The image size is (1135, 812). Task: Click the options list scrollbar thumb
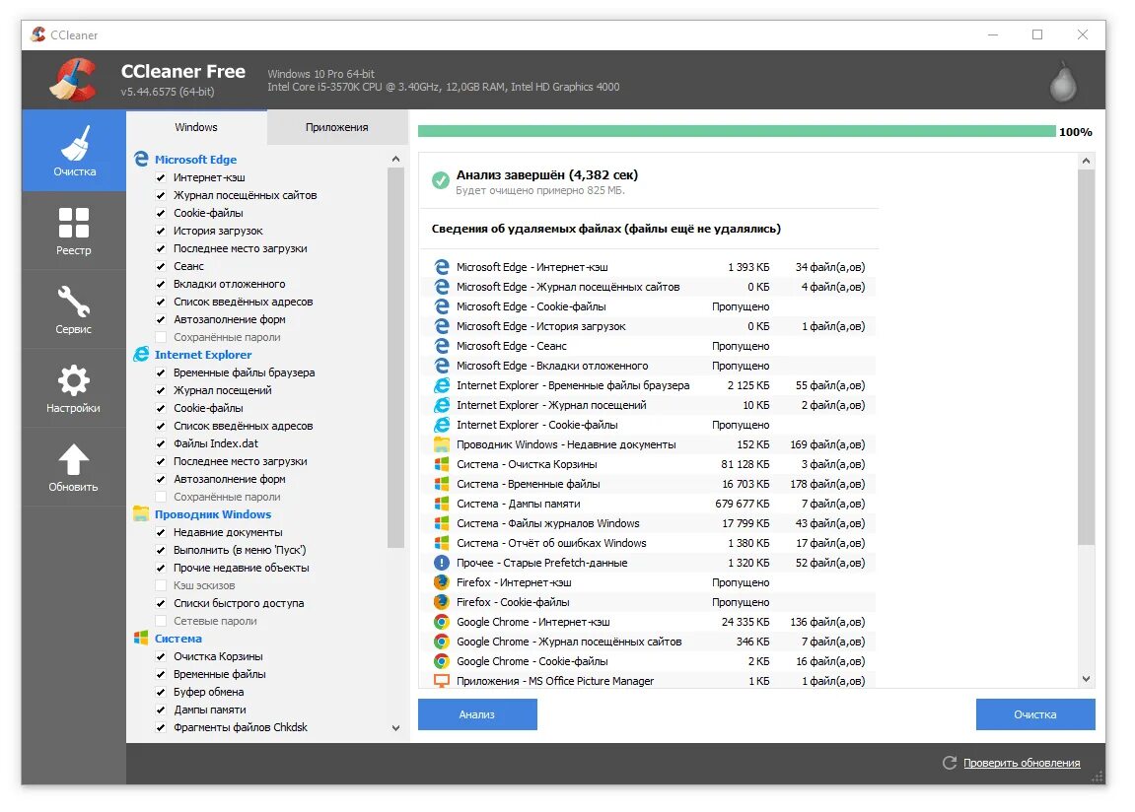(x=395, y=358)
